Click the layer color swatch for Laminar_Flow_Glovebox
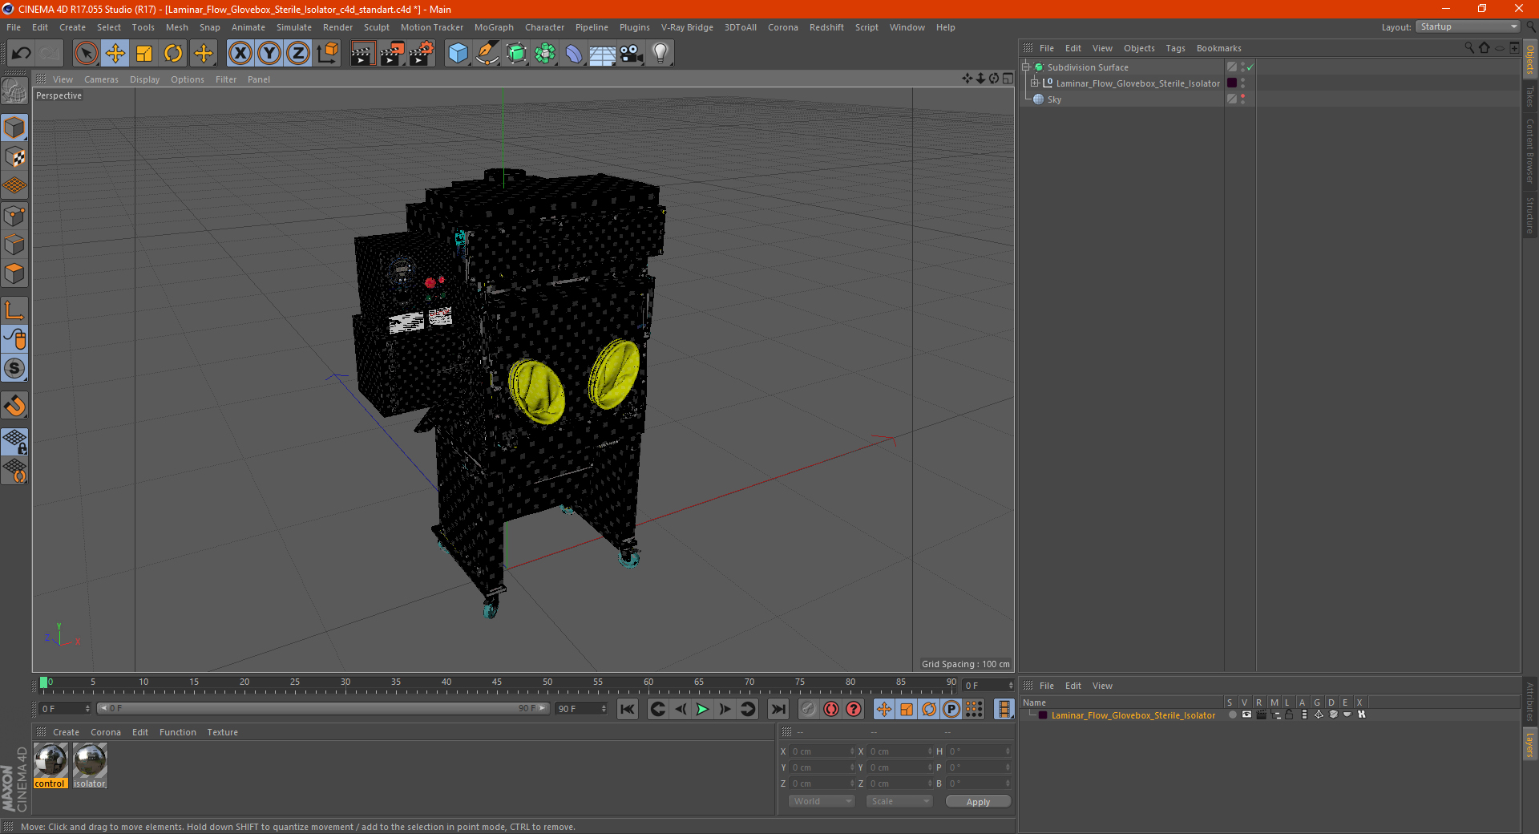1539x834 pixels. tap(1042, 715)
